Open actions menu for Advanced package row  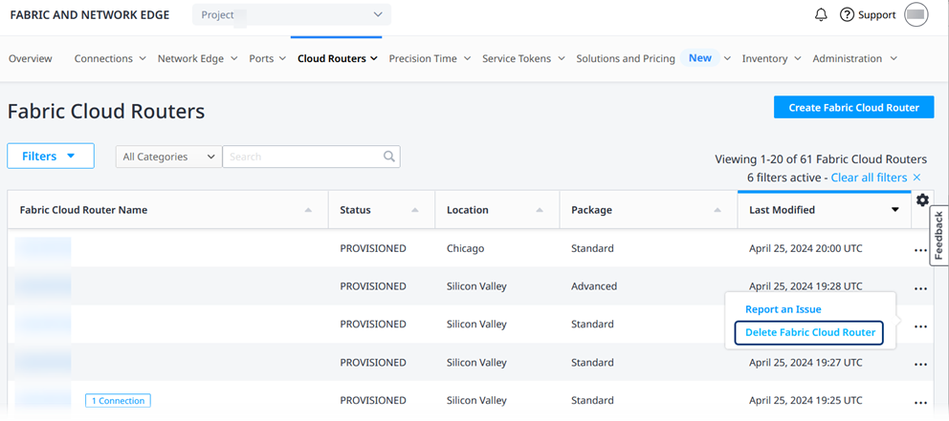click(x=920, y=288)
